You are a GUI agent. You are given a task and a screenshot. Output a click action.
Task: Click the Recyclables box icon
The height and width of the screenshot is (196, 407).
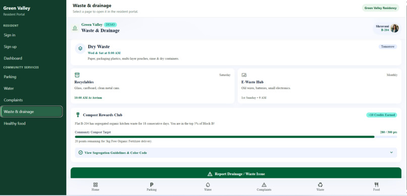(77, 75)
